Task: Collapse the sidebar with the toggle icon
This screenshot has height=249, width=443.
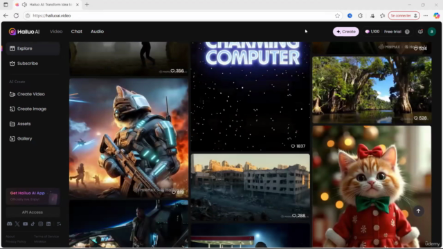Action: click(59, 224)
